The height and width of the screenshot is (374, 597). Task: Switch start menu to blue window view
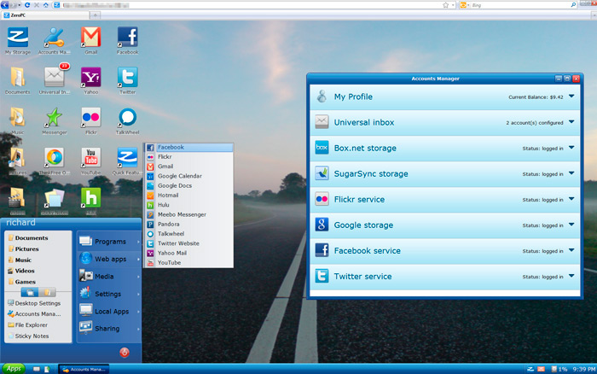[x=30, y=292]
